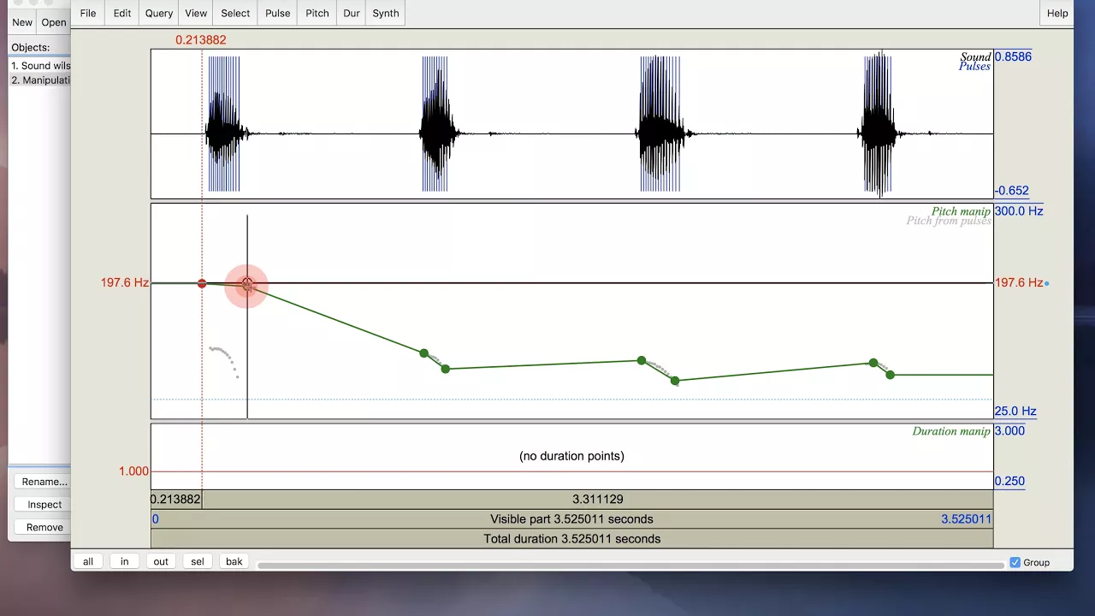
Task: Click the horizontal scrollbar at the bottom
Action: [x=630, y=565]
